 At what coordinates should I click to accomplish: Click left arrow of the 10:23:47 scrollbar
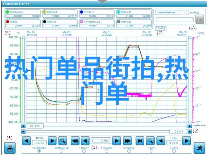[23, 131]
